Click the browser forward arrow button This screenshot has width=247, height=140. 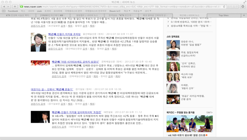pyautogui.click(x=8, y=6)
